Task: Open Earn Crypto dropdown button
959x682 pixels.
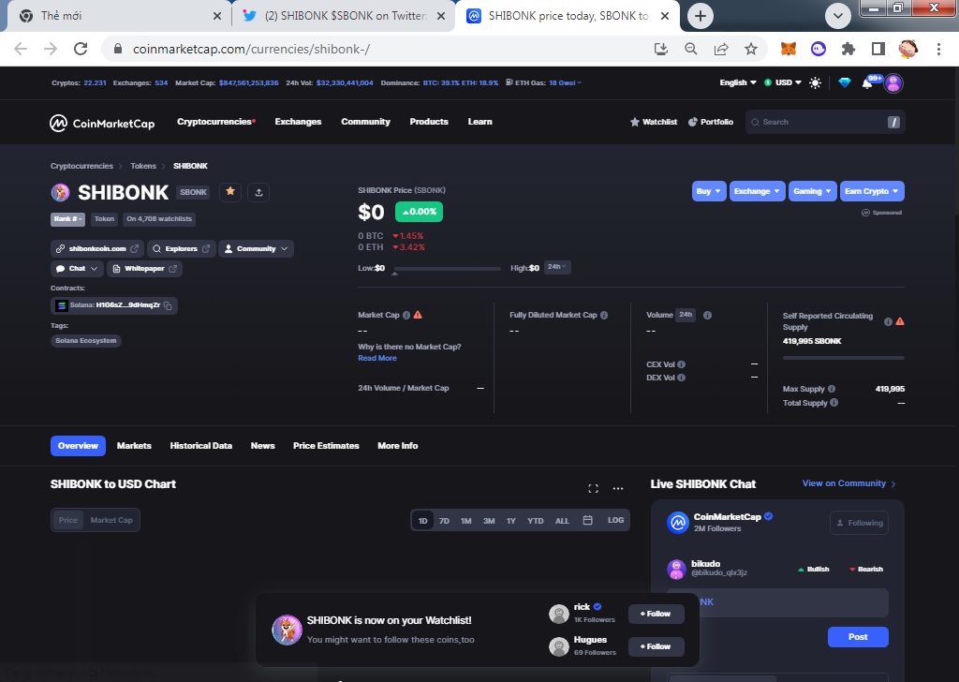Action: [x=872, y=191]
